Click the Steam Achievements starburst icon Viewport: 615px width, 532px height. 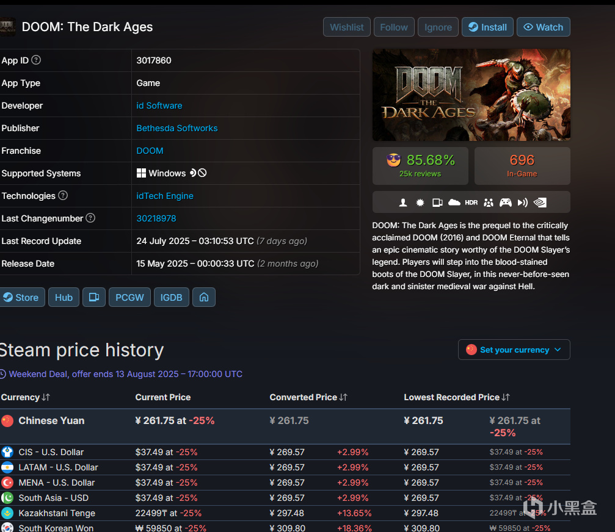click(x=420, y=203)
